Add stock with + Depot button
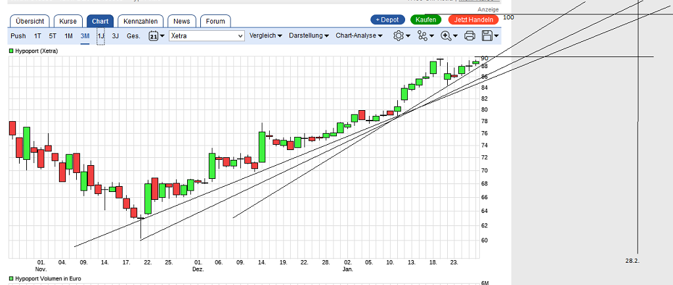 387,20
